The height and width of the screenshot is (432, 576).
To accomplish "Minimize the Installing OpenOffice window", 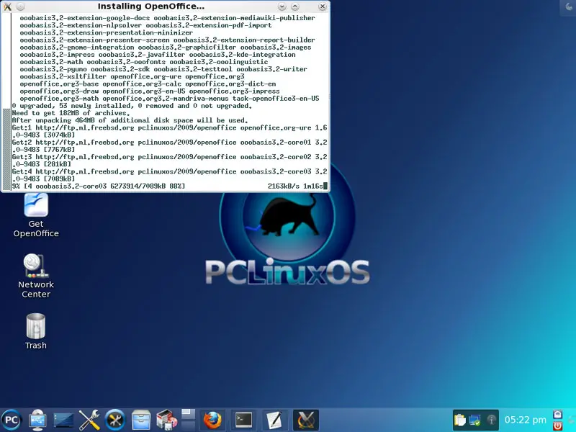I will coord(282,6).
